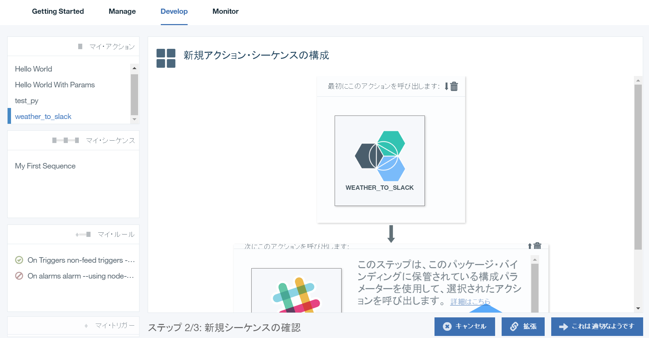This screenshot has width=649, height=338.
Task: Click the WEATHER_TO_SLACK action tile
Action: 380,161
